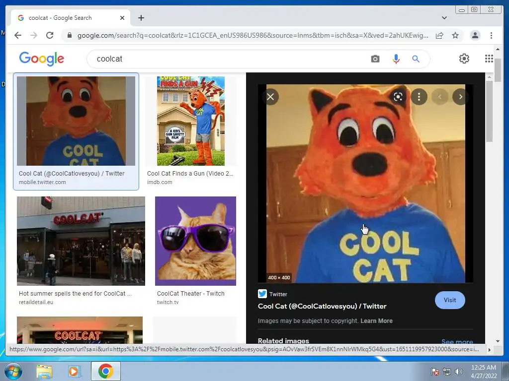The width and height of the screenshot is (509, 381).
Task: Open a new browser tab
Action: click(141, 18)
